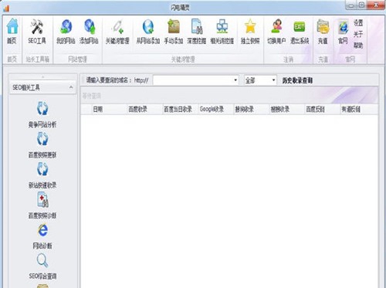Click the 历史收录查询 button
The width and height of the screenshot is (386, 288).
[297, 80]
